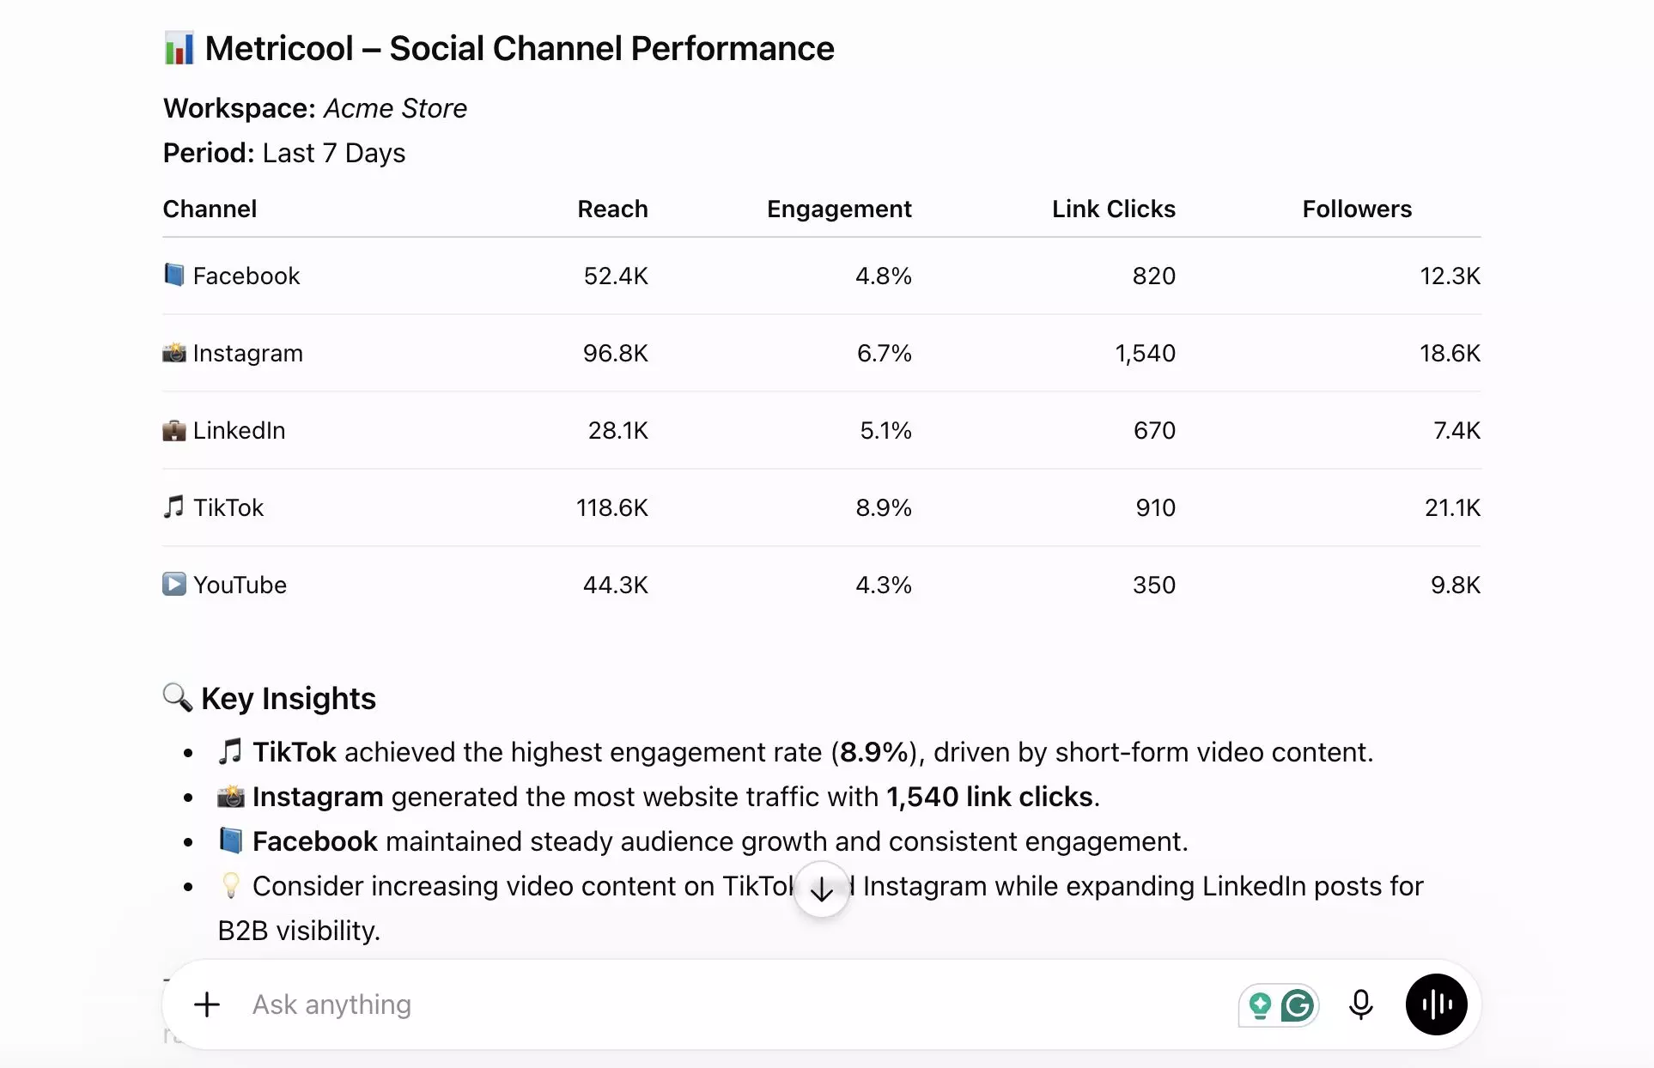Click the lightbulb icon in the last insight

[230, 885]
